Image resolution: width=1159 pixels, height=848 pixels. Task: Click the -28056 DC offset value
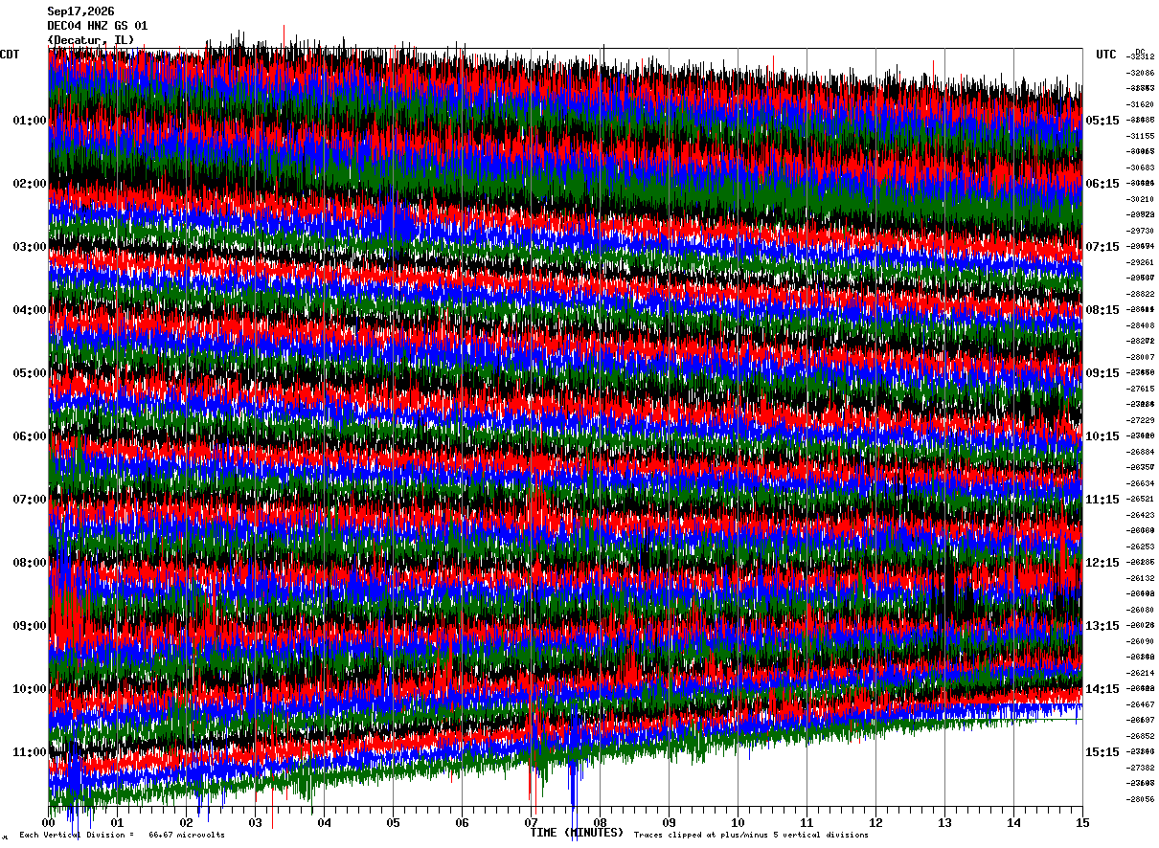point(1141,799)
